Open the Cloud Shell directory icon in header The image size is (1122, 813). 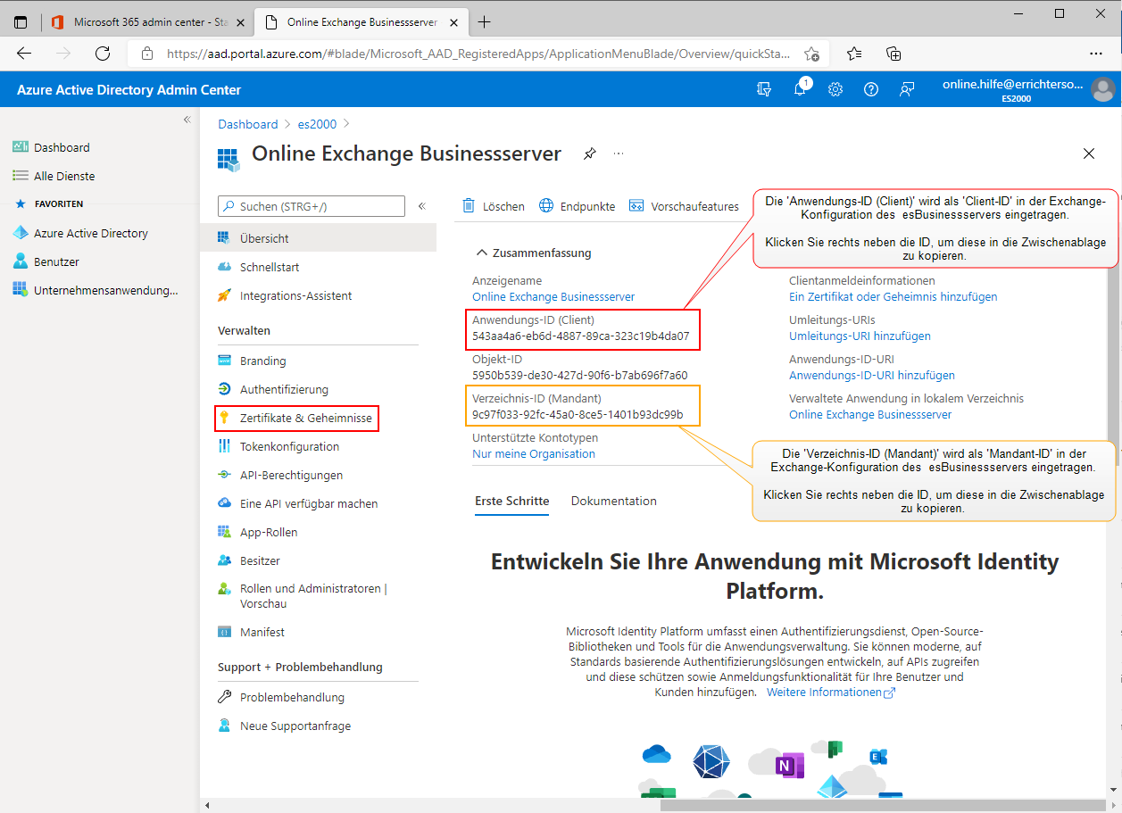tap(763, 89)
